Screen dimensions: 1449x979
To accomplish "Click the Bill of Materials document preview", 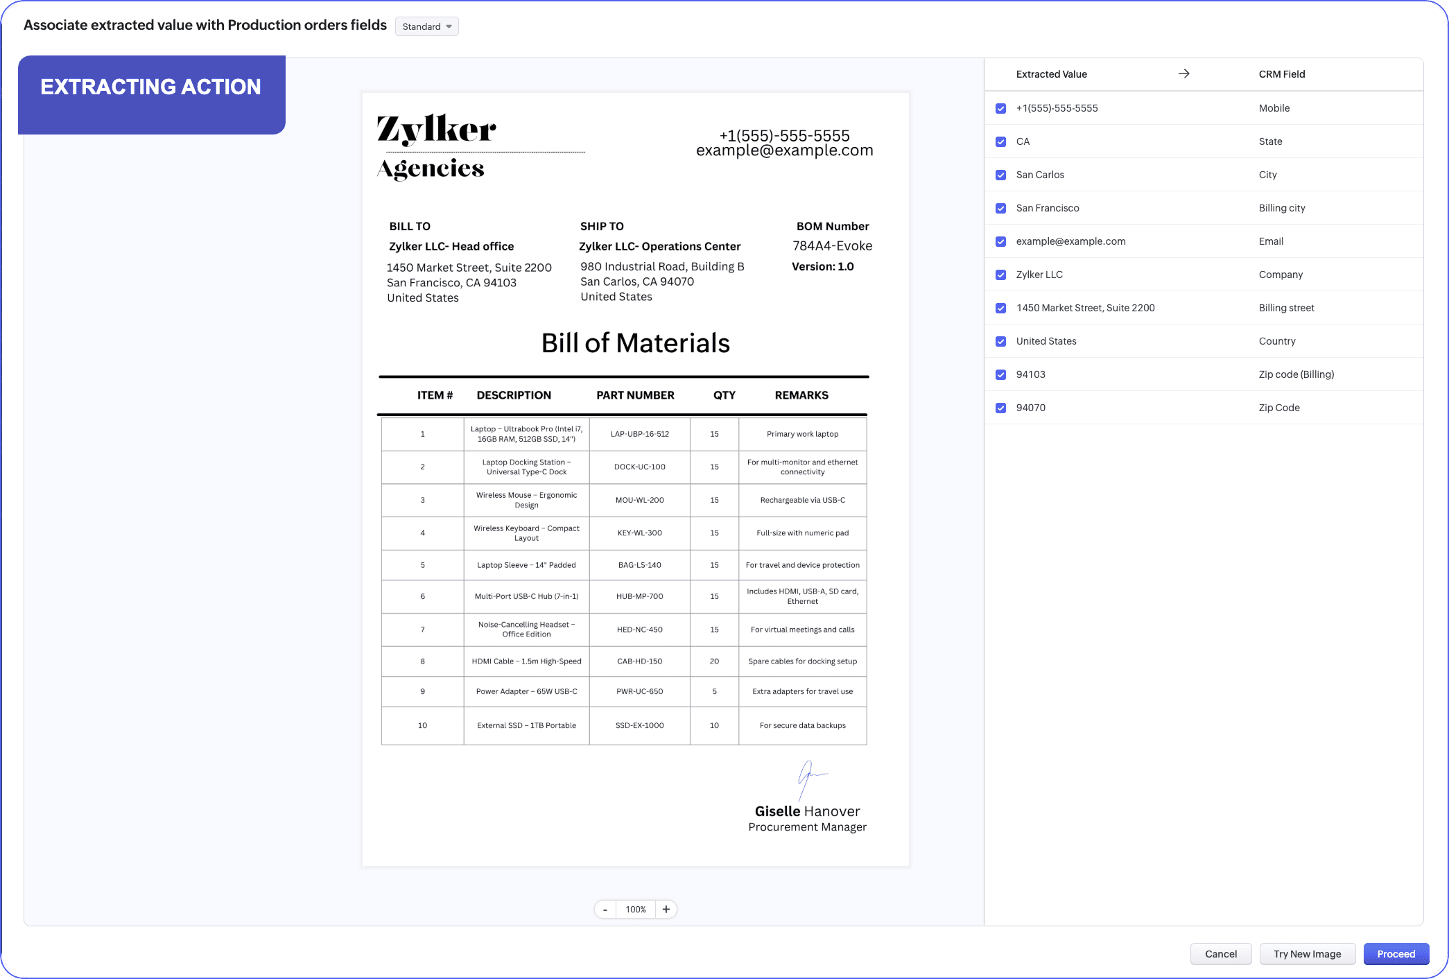I will click(x=635, y=478).
